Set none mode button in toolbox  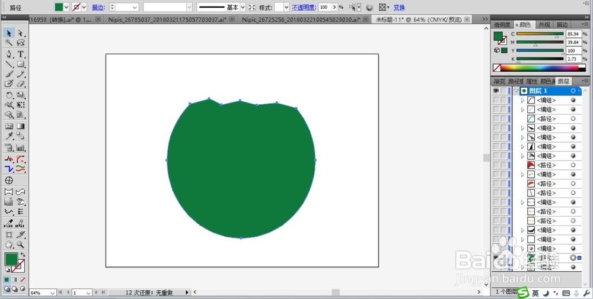tap(23, 279)
